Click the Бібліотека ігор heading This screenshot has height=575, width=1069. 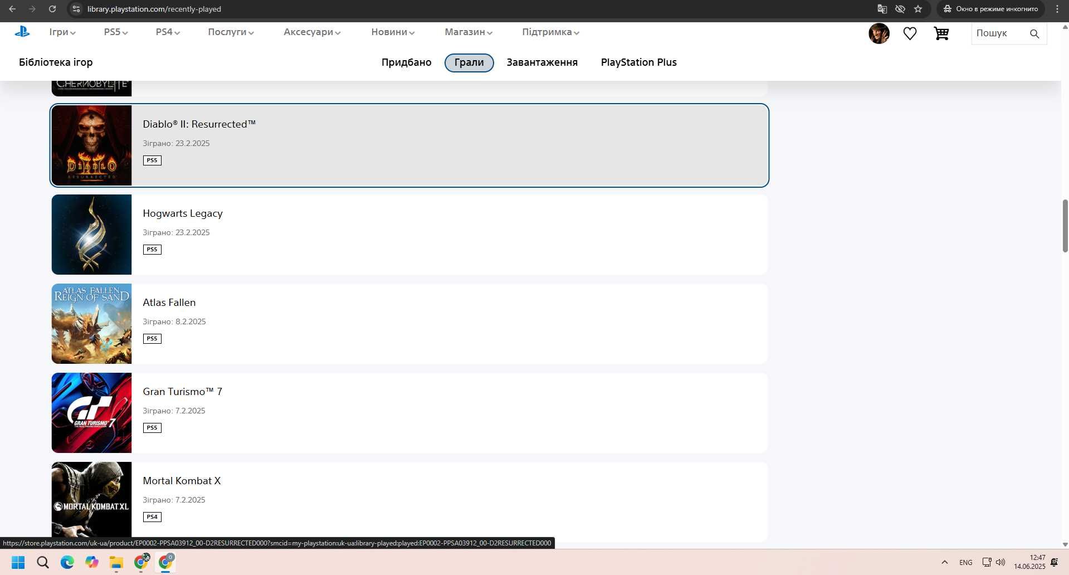point(56,62)
